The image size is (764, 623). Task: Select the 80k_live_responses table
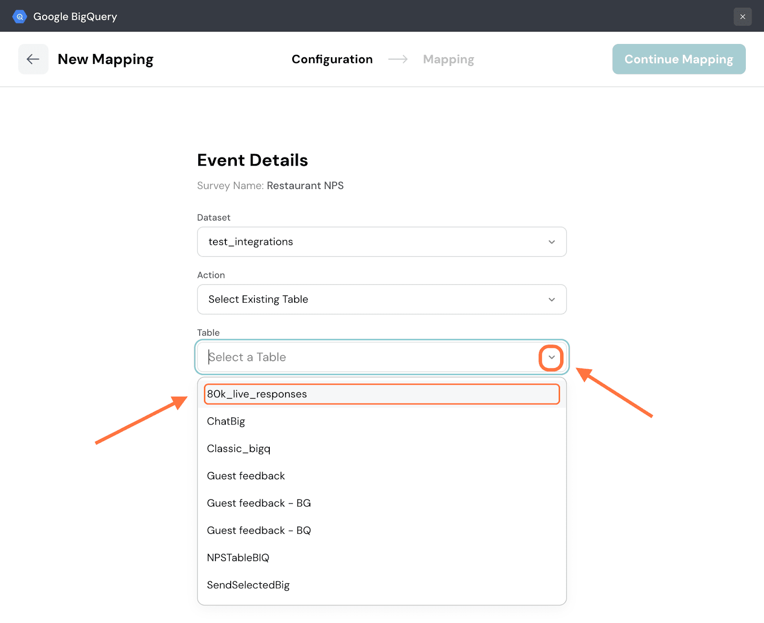(x=381, y=394)
